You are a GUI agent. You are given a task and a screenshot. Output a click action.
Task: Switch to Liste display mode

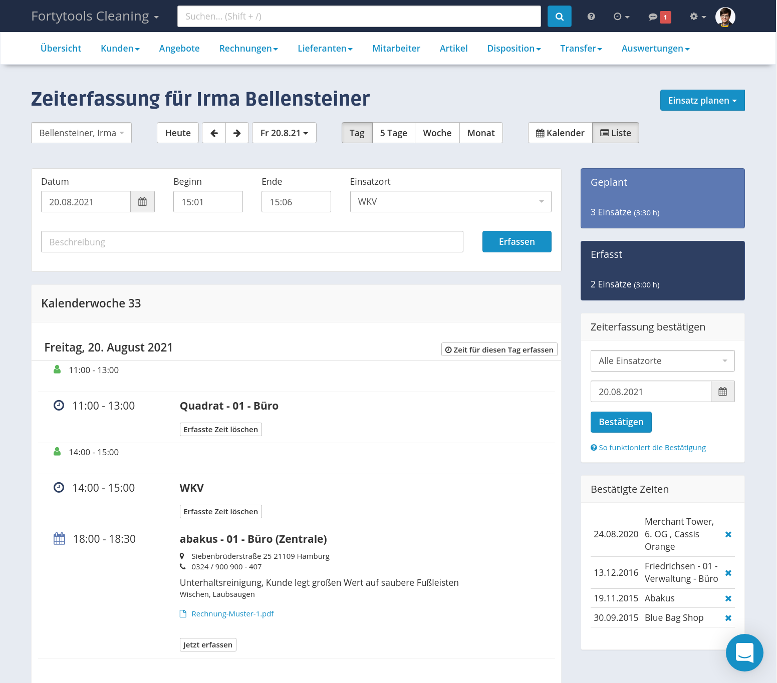coord(616,133)
